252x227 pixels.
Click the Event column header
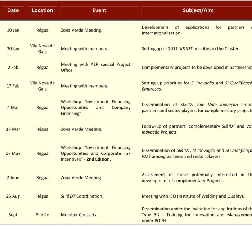99,10
